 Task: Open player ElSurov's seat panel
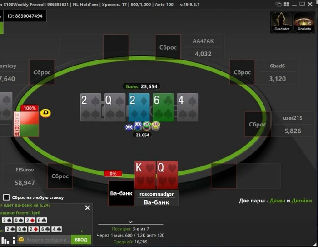pyautogui.click(x=25, y=176)
